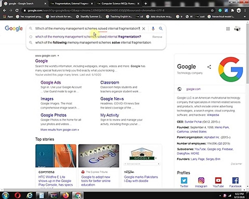
Task: Open the Classroom sitelink
Action: [110, 83]
